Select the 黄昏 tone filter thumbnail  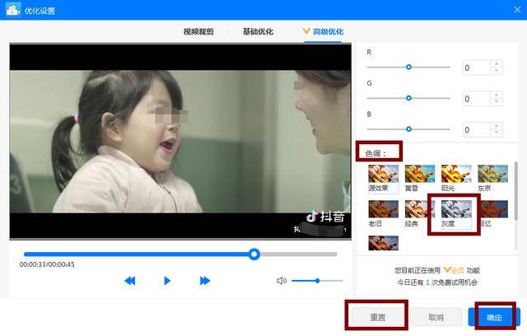[x=420, y=174]
